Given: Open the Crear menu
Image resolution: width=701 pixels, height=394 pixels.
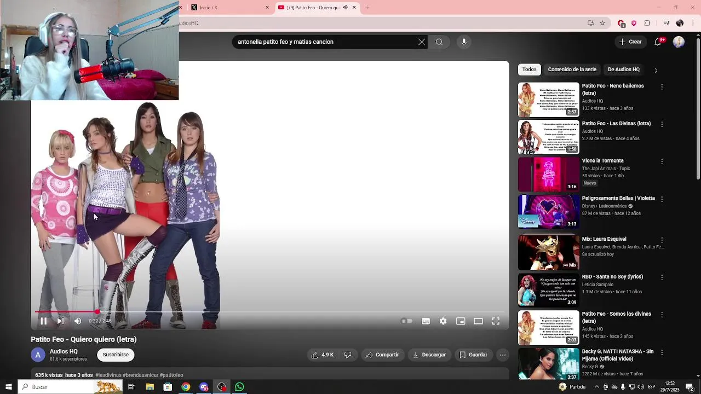Looking at the screenshot, I should pyautogui.click(x=630, y=42).
